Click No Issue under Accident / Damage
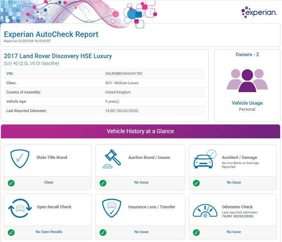Screen dimensions: 282x242 (x=234, y=182)
